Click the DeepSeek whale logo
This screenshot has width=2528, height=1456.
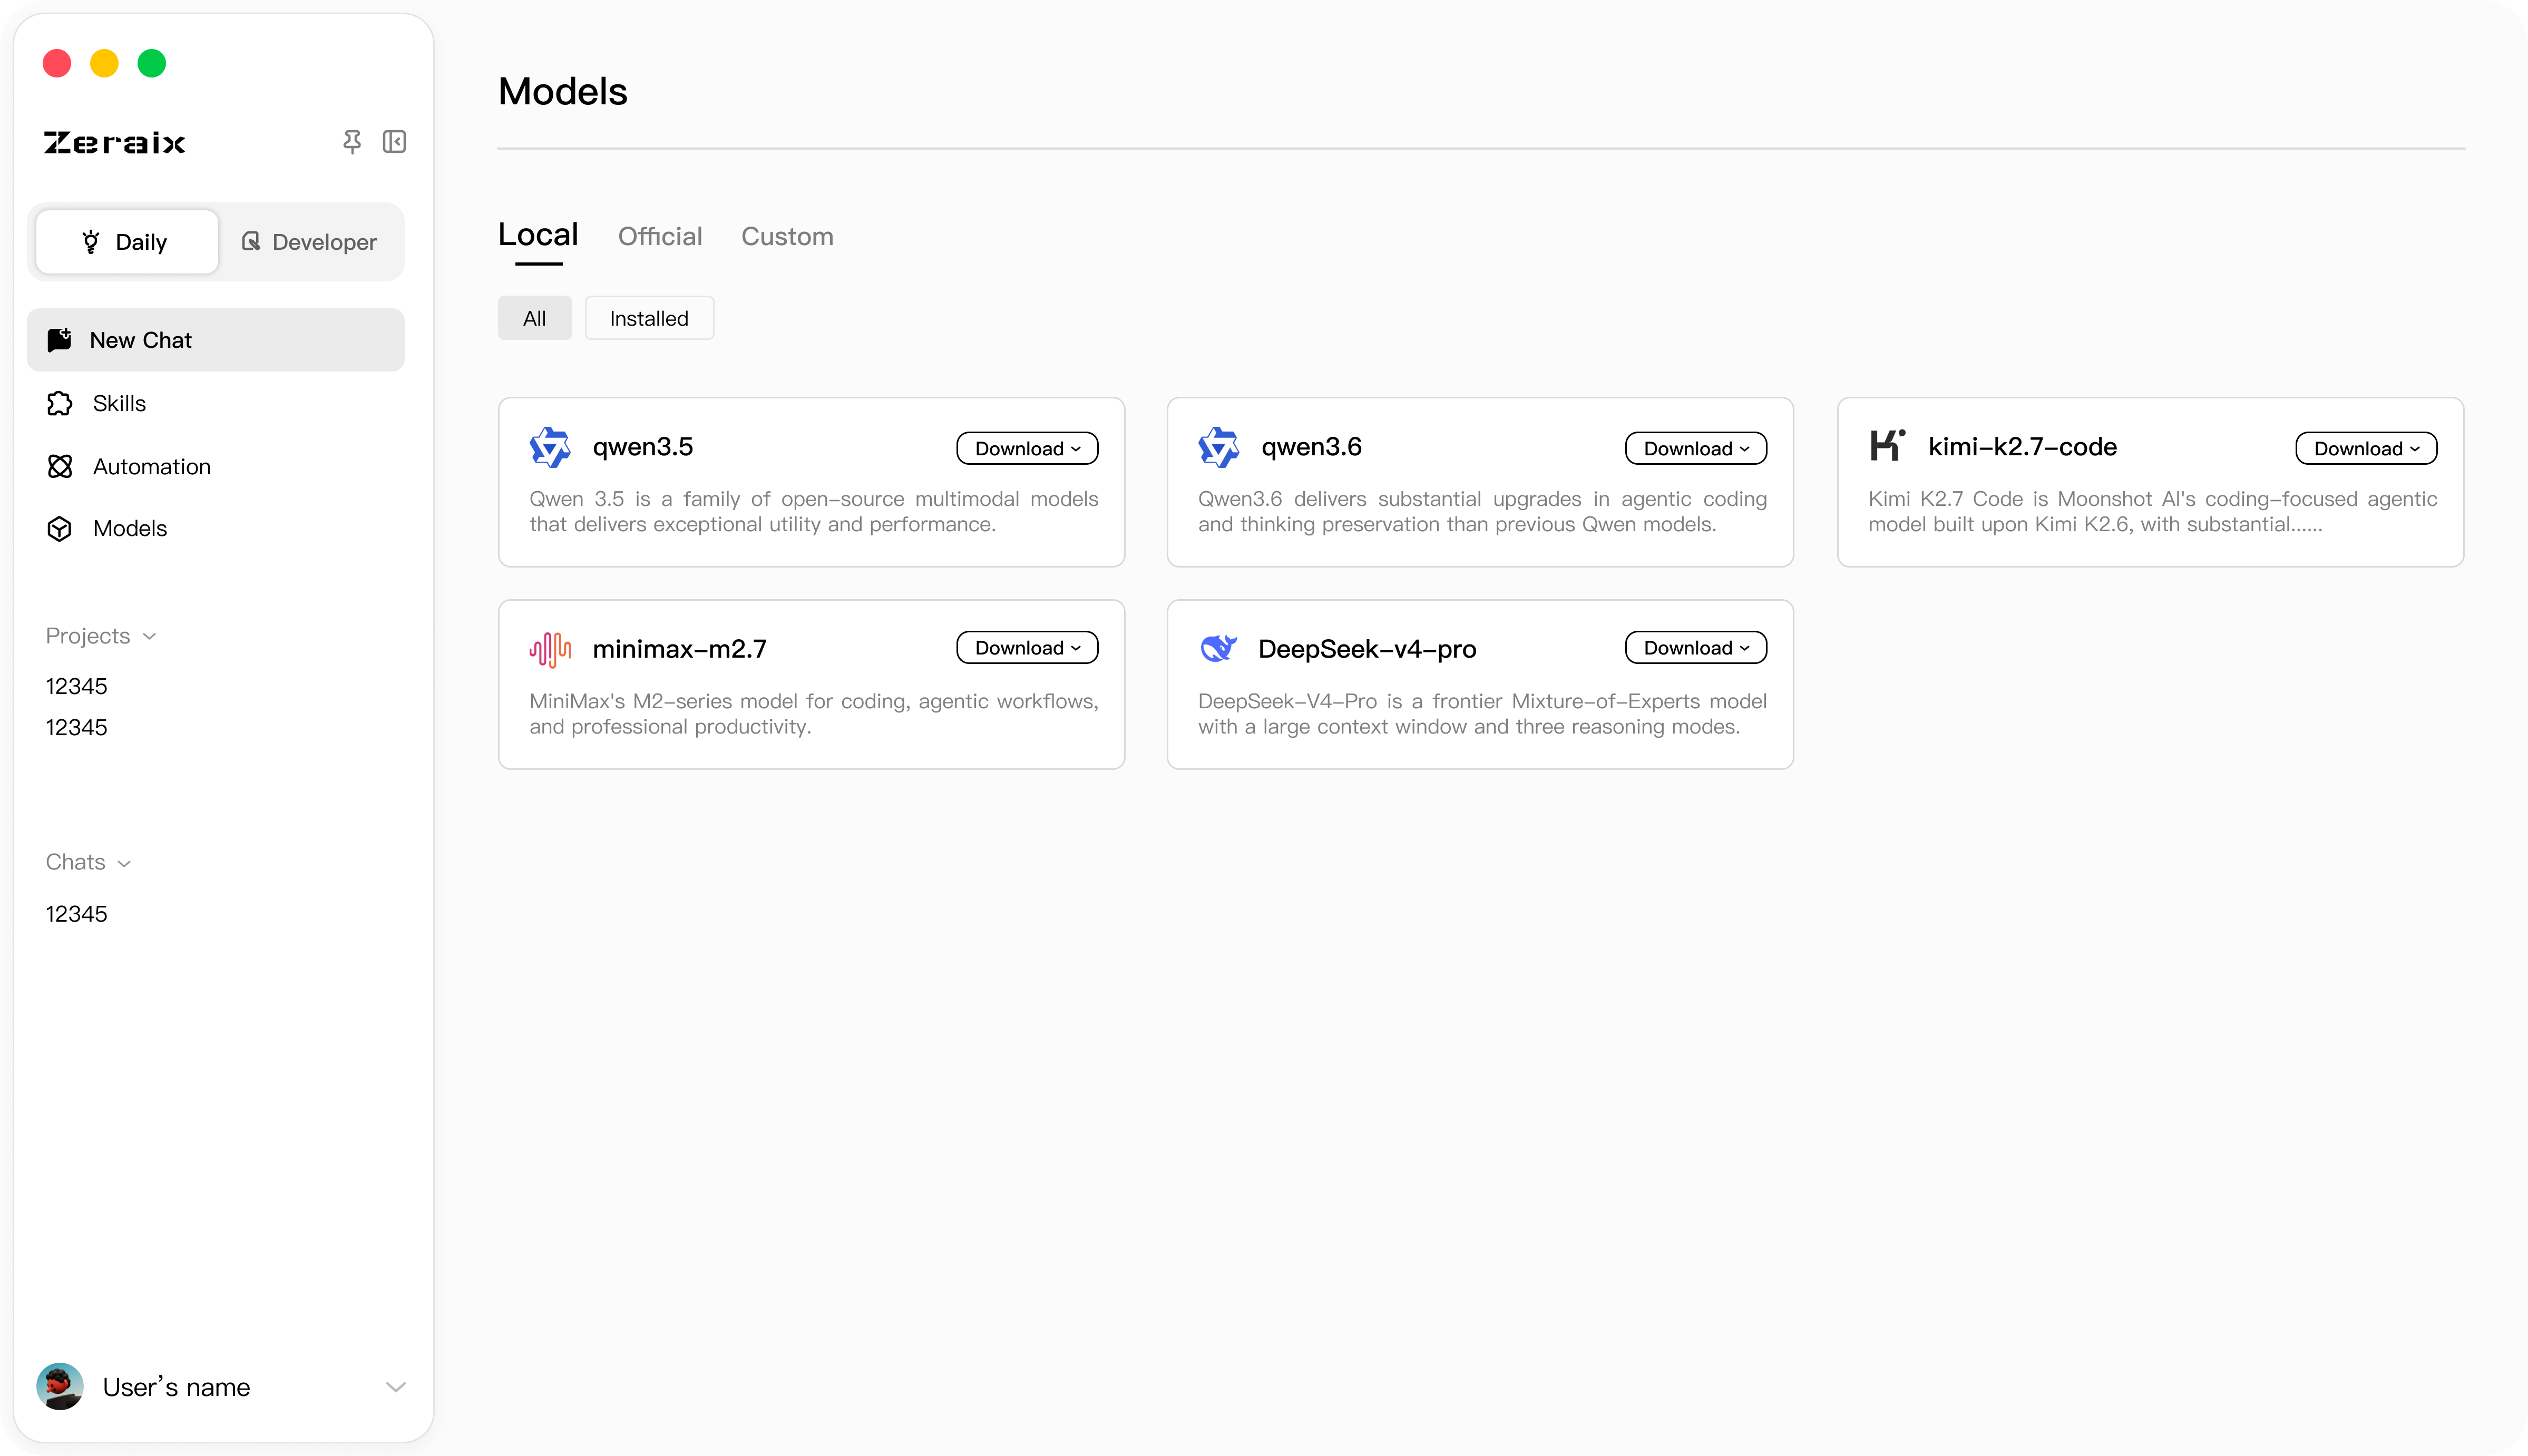coord(1218,648)
